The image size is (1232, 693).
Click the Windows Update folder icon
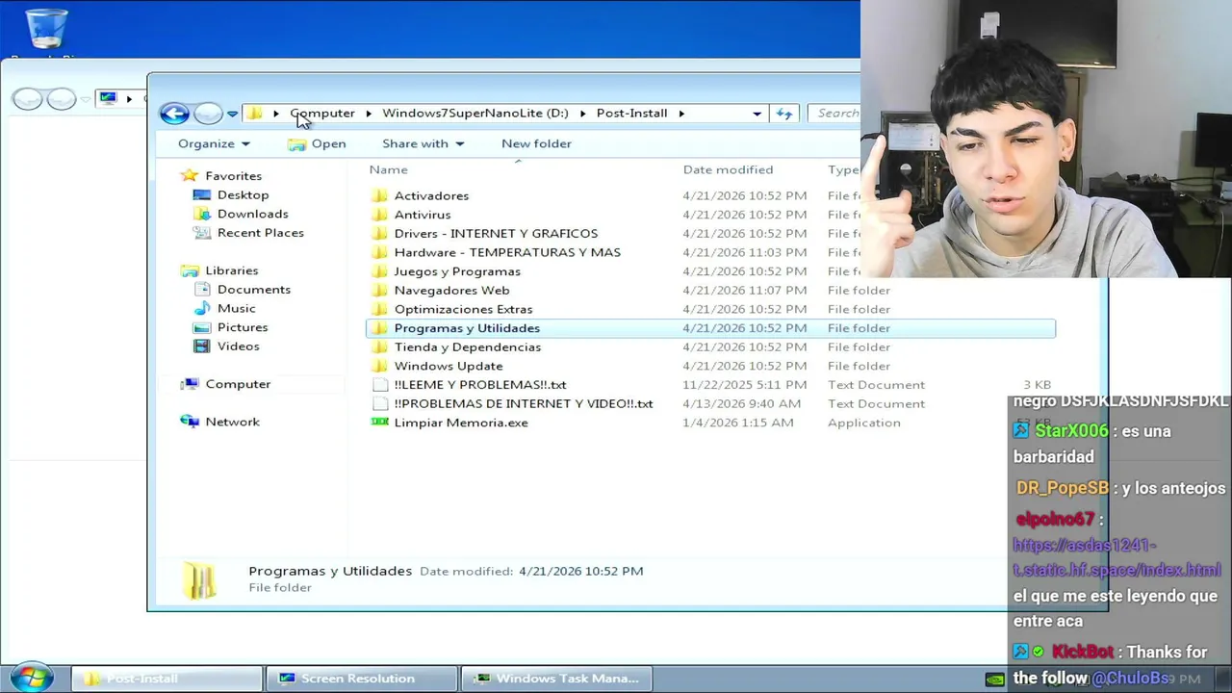[x=379, y=366]
